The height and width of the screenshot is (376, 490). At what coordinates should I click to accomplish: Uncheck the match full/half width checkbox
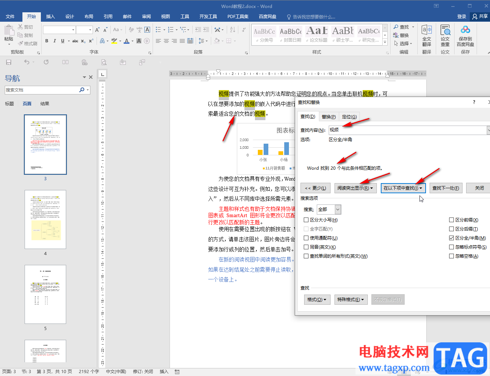coord(451,238)
